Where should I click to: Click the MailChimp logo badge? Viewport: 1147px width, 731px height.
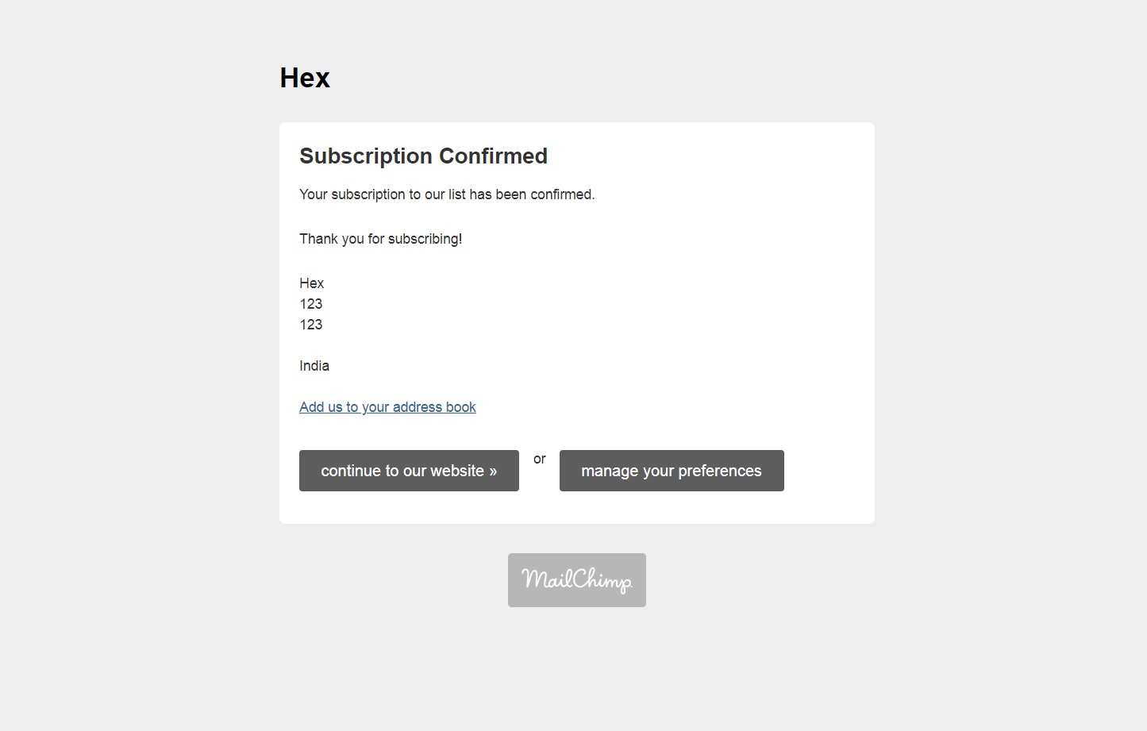click(576, 580)
